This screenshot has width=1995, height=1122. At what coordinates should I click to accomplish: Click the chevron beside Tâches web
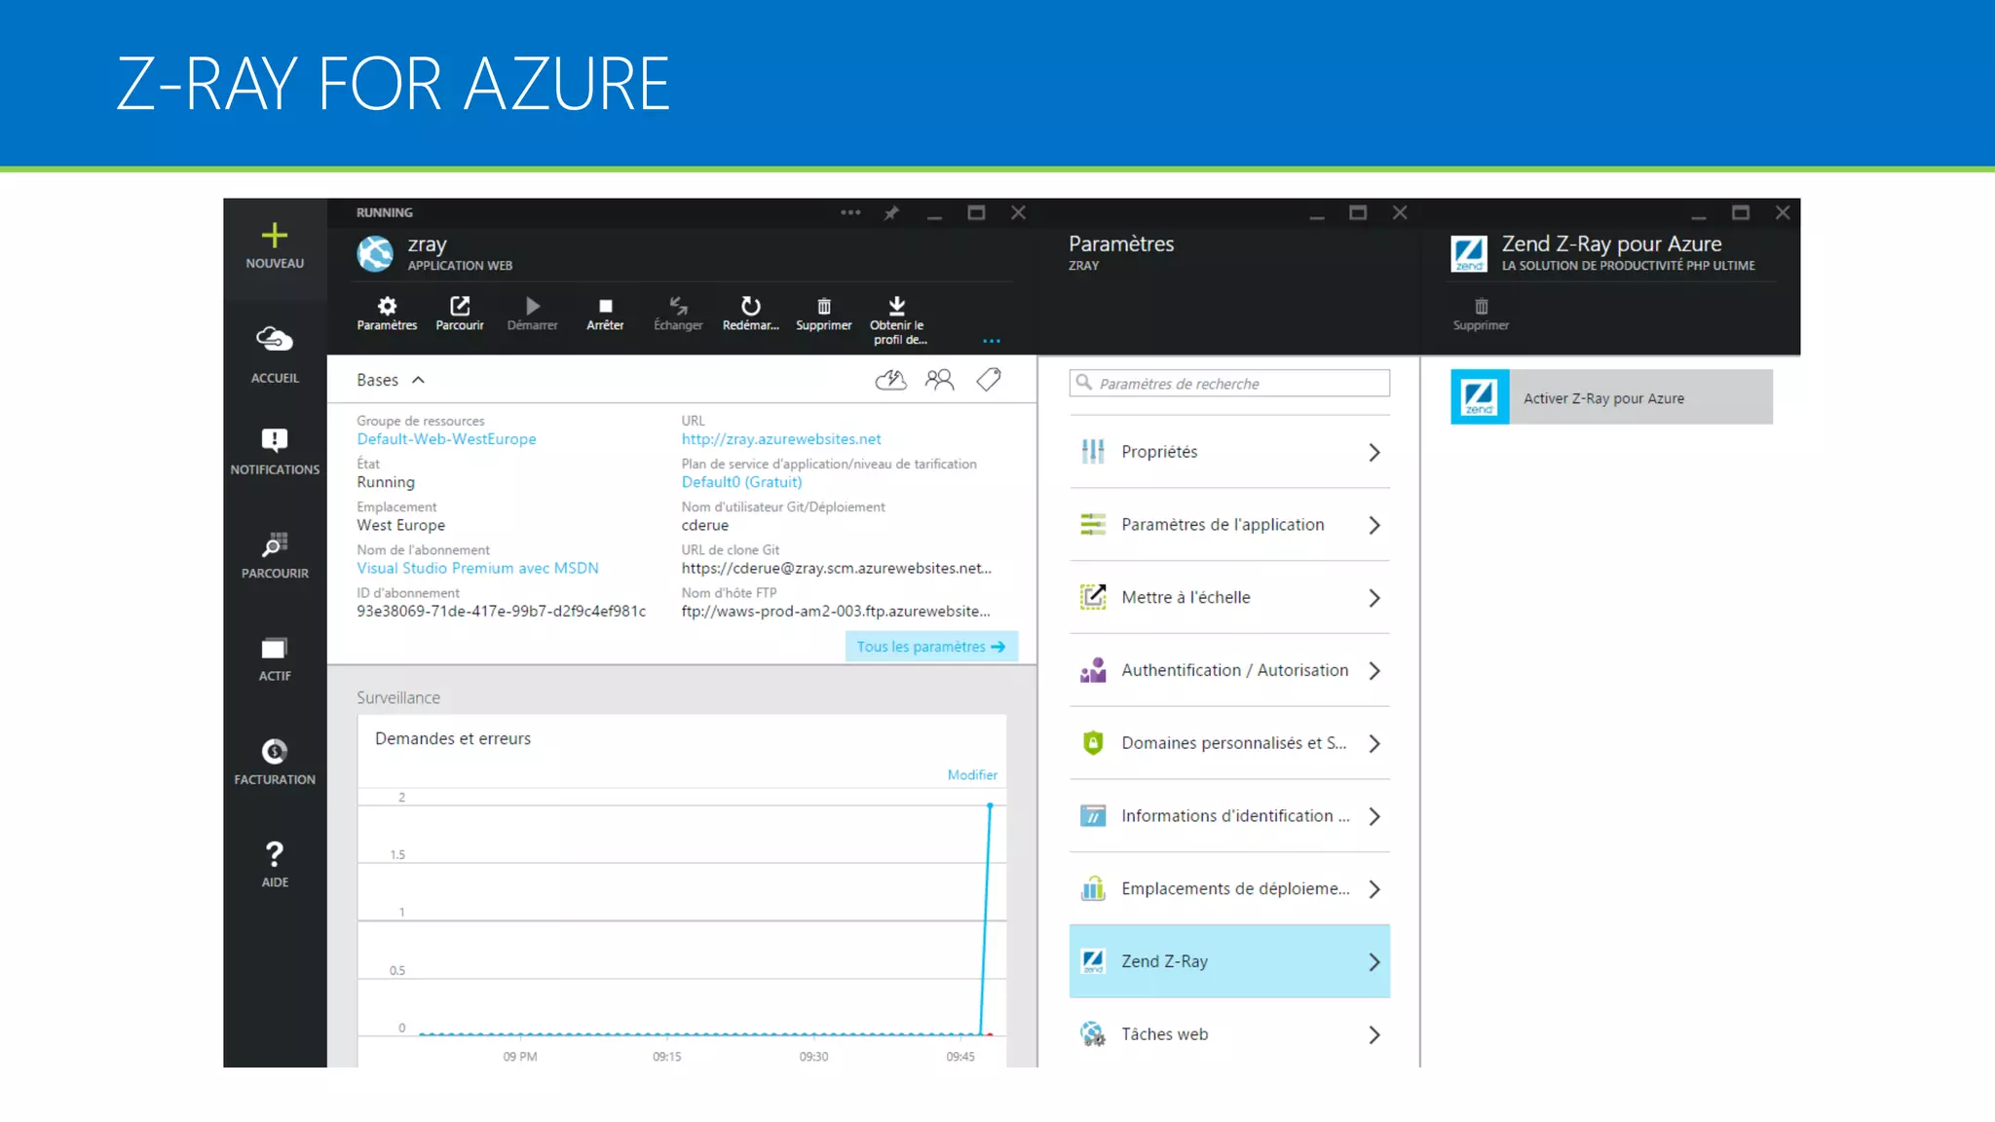click(x=1374, y=1034)
